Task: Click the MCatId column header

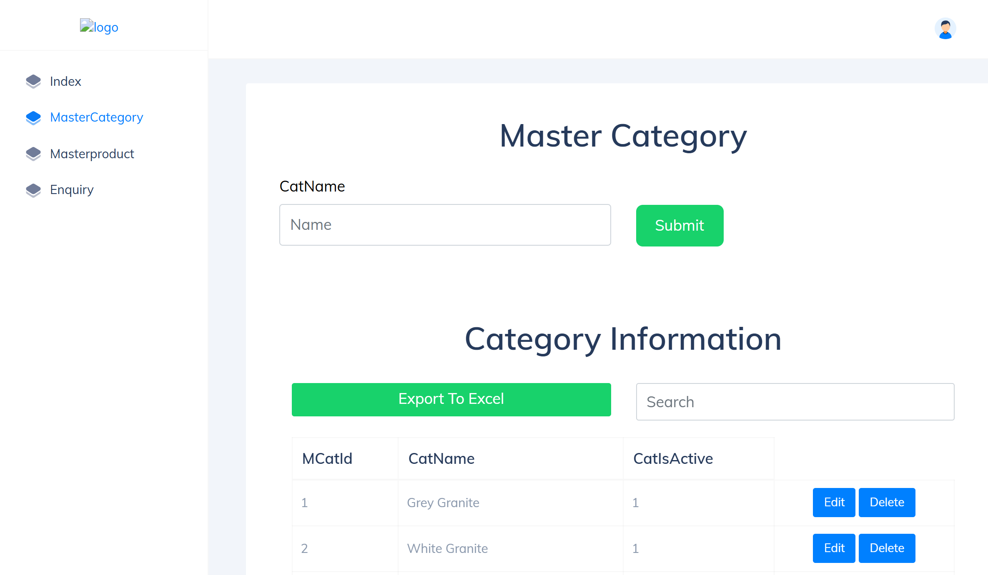Action: pos(327,459)
